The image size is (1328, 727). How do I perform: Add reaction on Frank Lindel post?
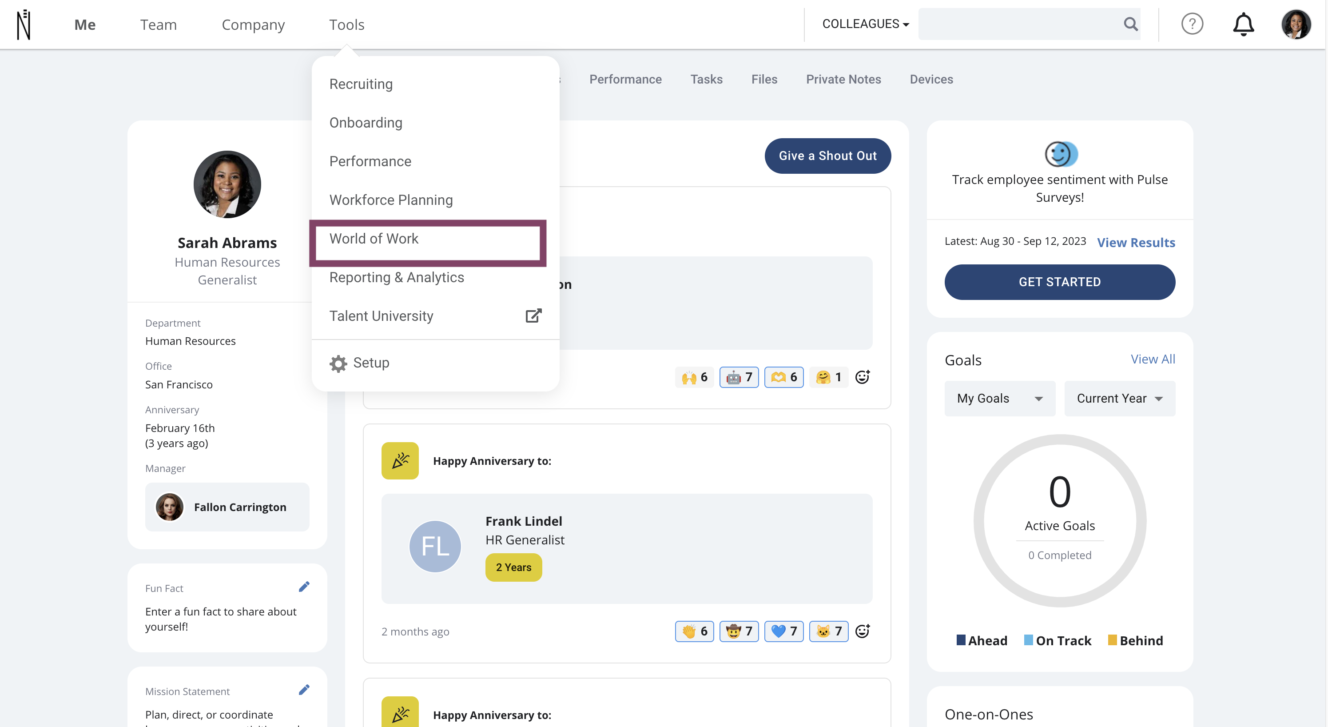[863, 631]
